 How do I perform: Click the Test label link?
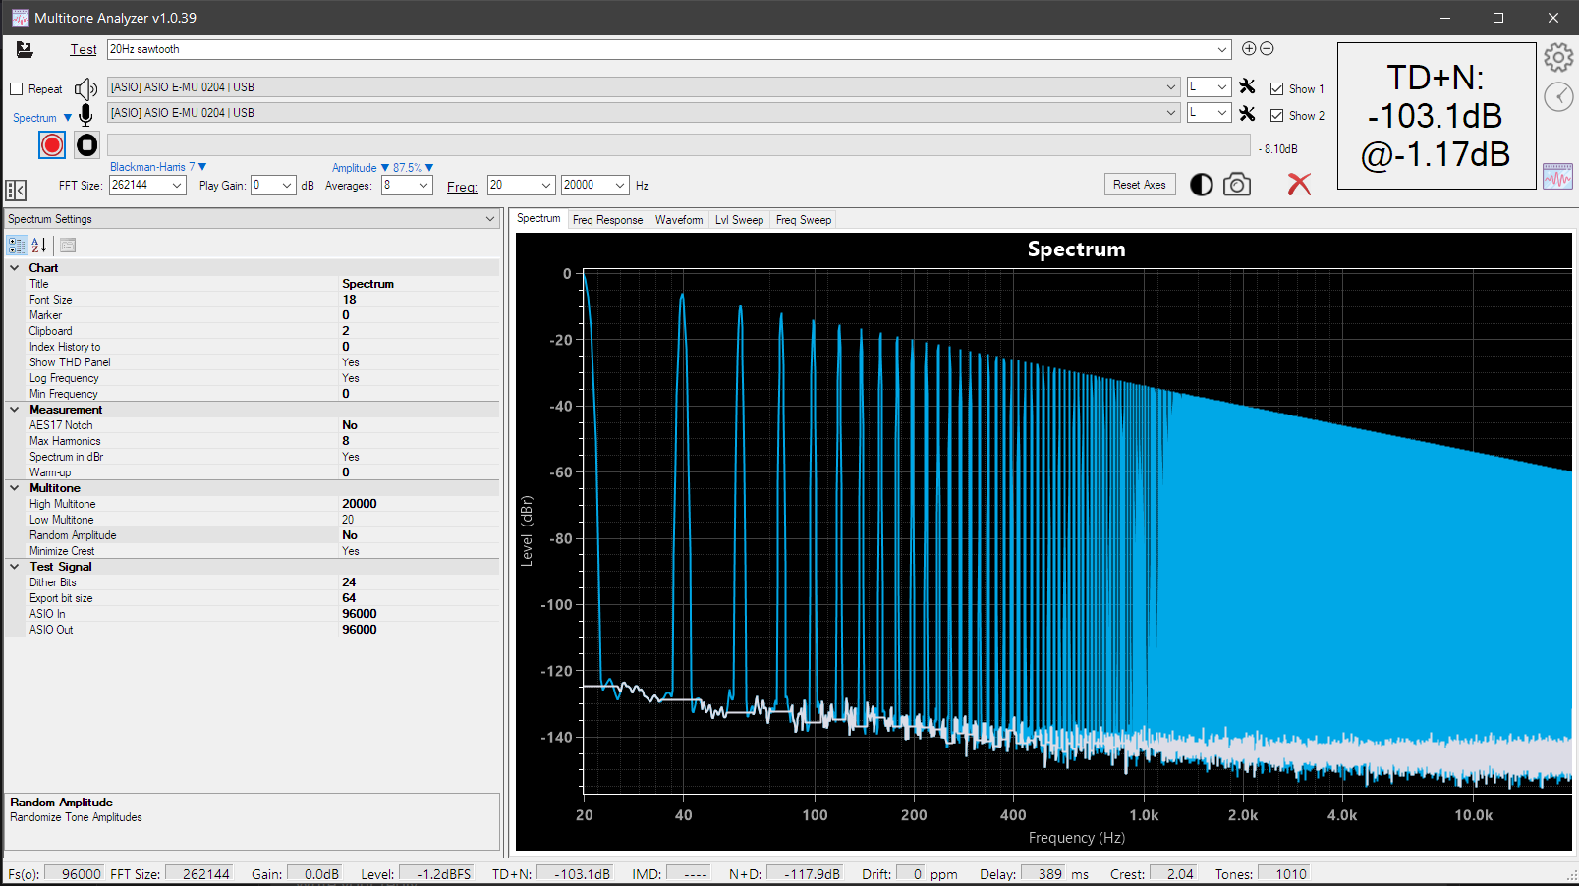(x=84, y=49)
